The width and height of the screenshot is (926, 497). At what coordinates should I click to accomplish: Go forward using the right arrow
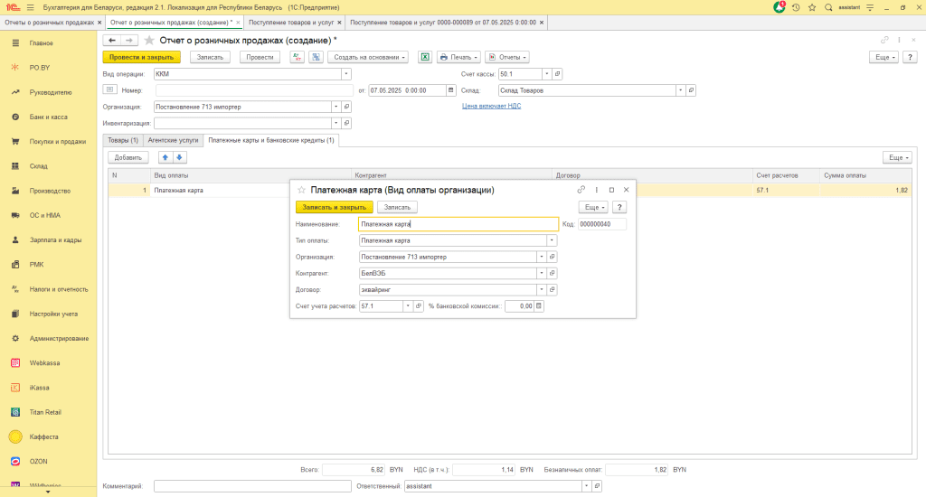point(129,40)
